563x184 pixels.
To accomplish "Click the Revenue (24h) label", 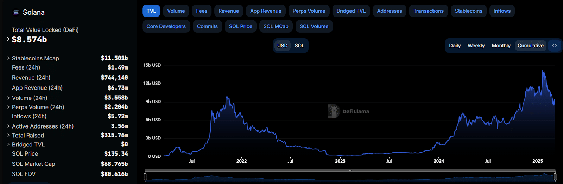I will (x=31, y=78).
